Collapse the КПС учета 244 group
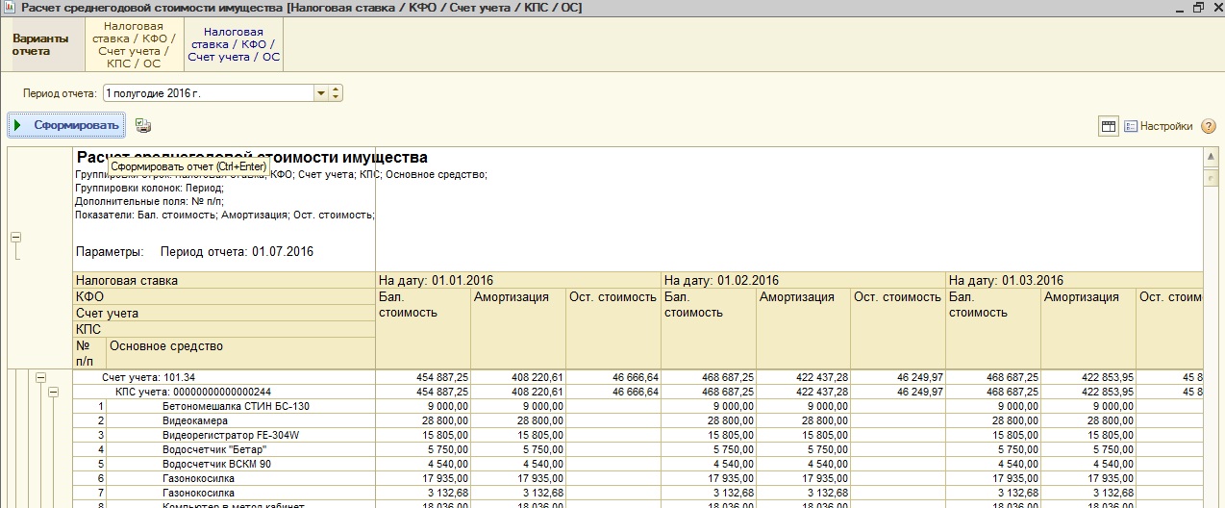1225x508 pixels. point(54,393)
